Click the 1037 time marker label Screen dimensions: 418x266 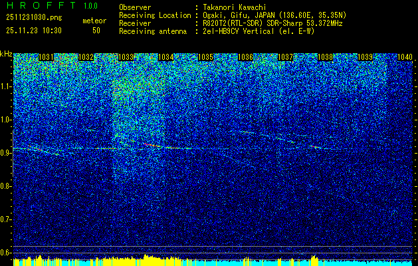point(286,57)
